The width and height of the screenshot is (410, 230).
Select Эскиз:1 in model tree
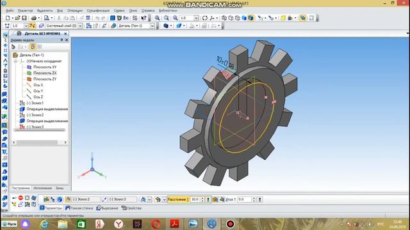click(35, 103)
